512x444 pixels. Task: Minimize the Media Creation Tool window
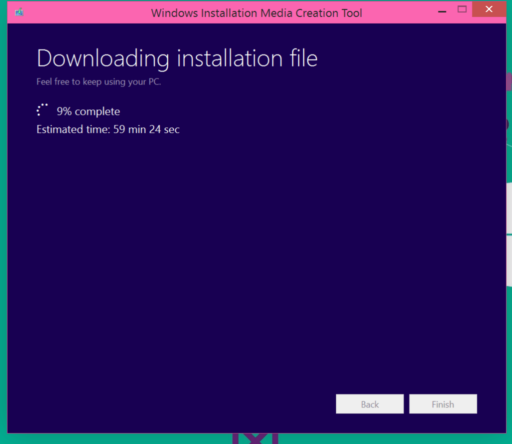click(x=442, y=11)
